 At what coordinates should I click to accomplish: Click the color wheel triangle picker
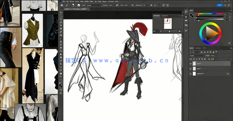211,33
